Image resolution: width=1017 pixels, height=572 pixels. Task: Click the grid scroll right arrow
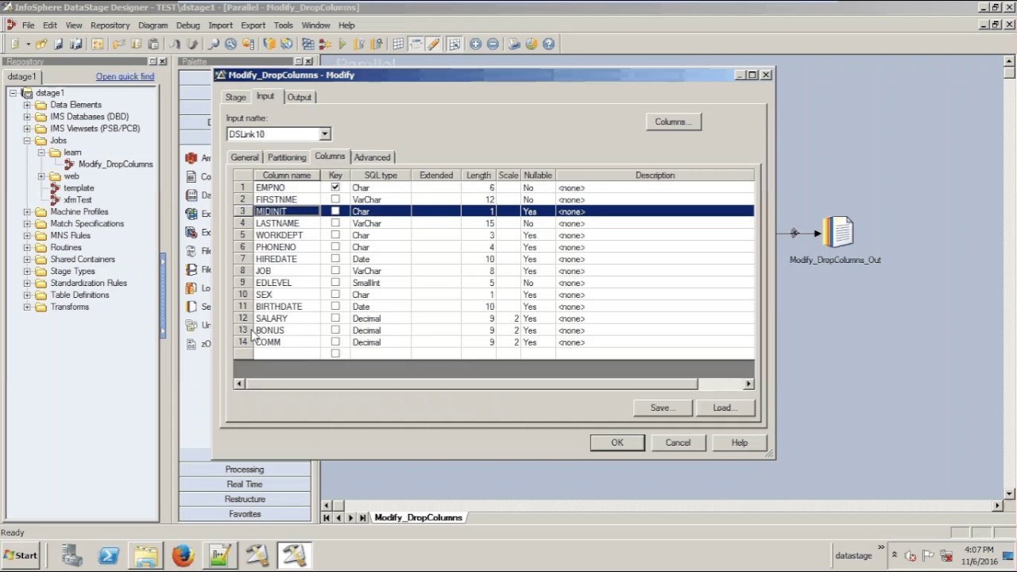(748, 384)
